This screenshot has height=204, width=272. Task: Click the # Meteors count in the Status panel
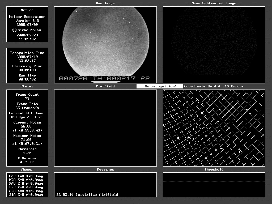[x=27, y=162]
